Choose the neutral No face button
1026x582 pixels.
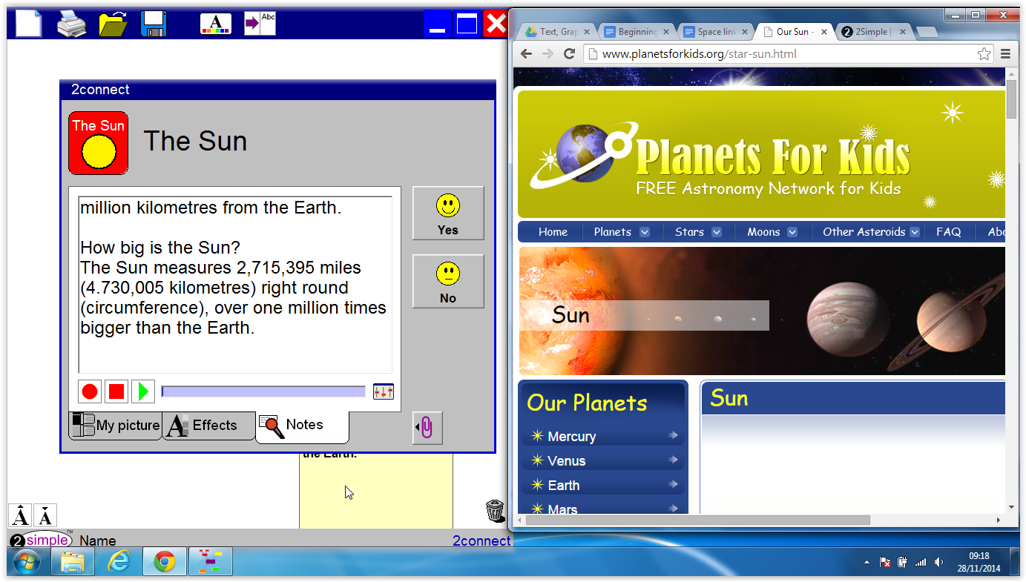pos(448,281)
